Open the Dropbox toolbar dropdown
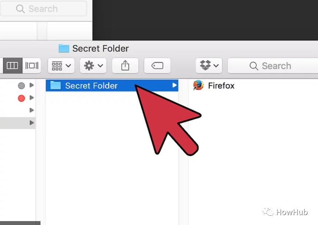The height and width of the screenshot is (225, 318). [209, 66]
